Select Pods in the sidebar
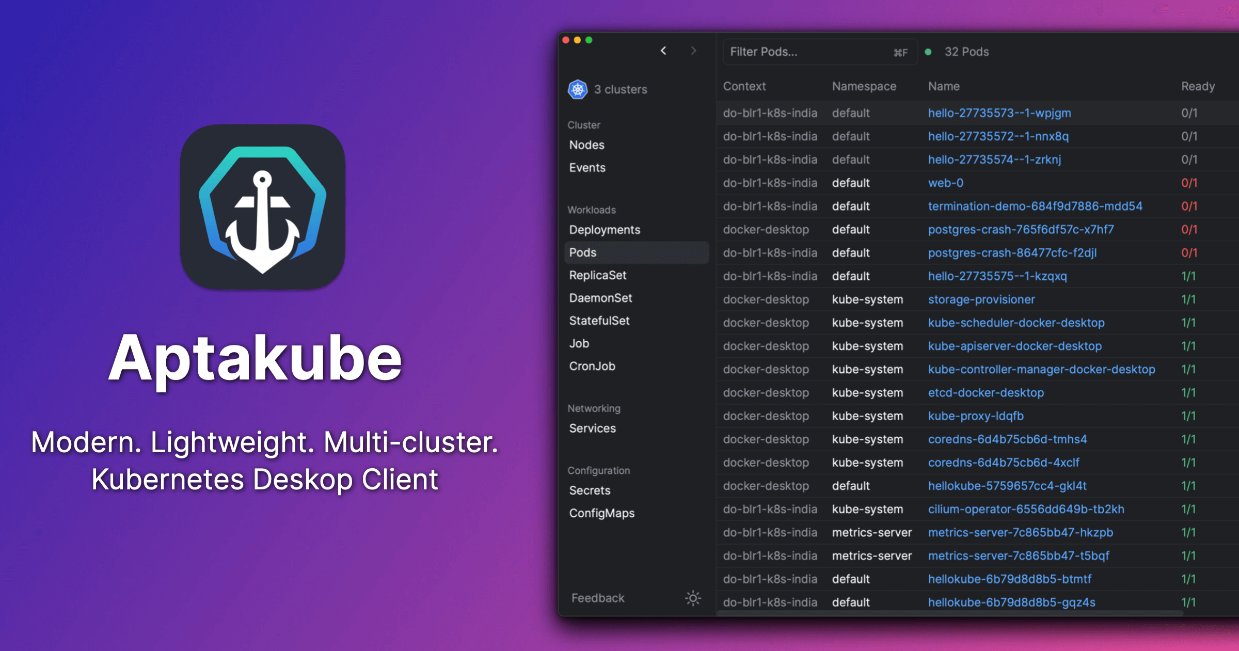The image size is (1239, 651). [637, 252]
